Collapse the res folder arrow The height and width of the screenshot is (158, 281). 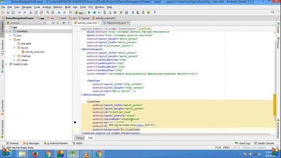pyautogui.click(x=10, y=39)
